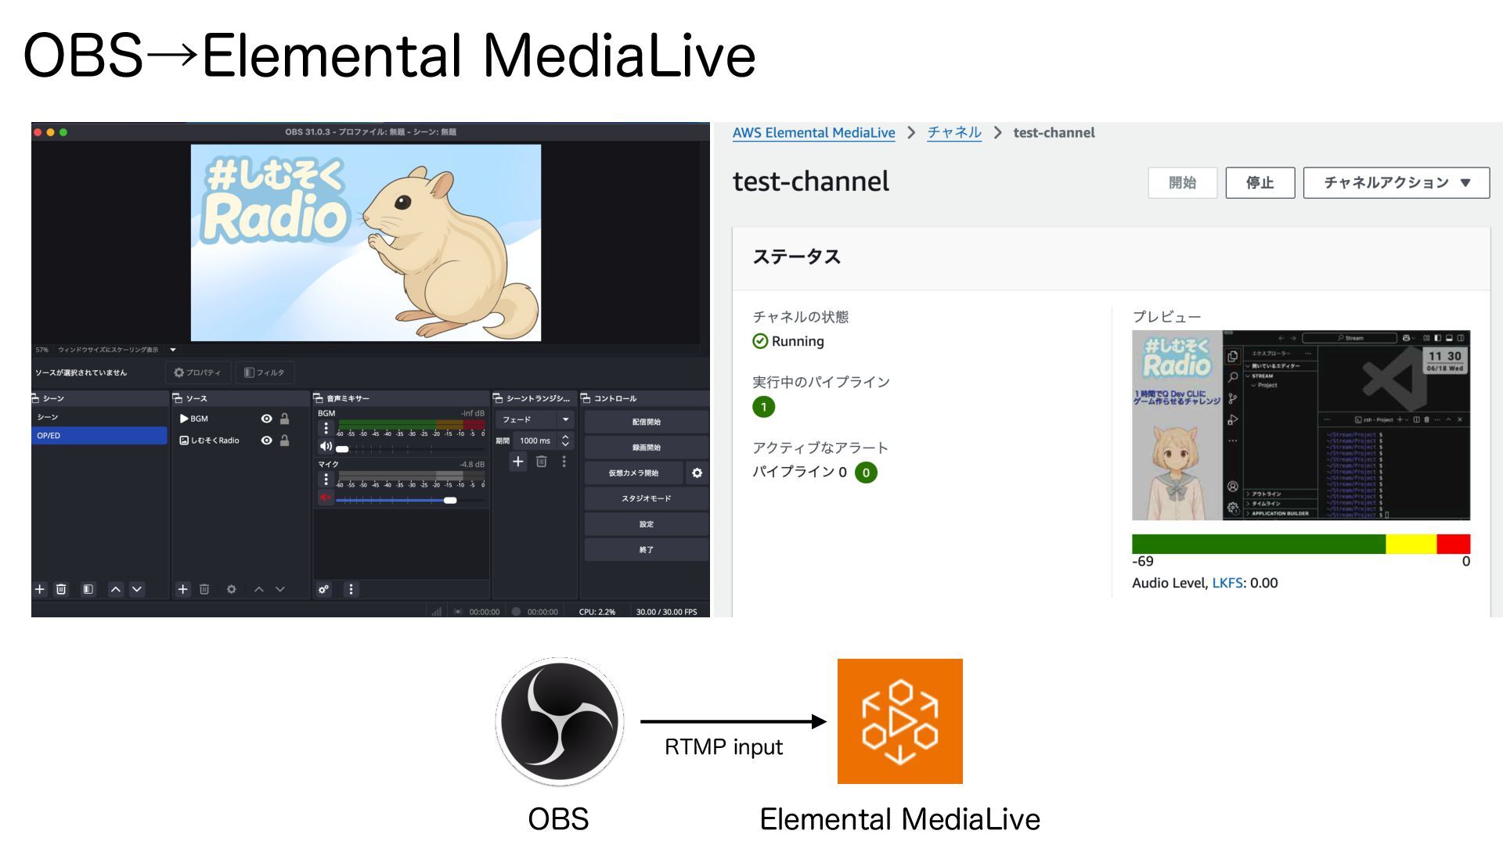Viewport: 1503px width, 845px height.
Task: Click the 30.00 / 30.00 FPS status text
Action: click(x=666, y=612)
